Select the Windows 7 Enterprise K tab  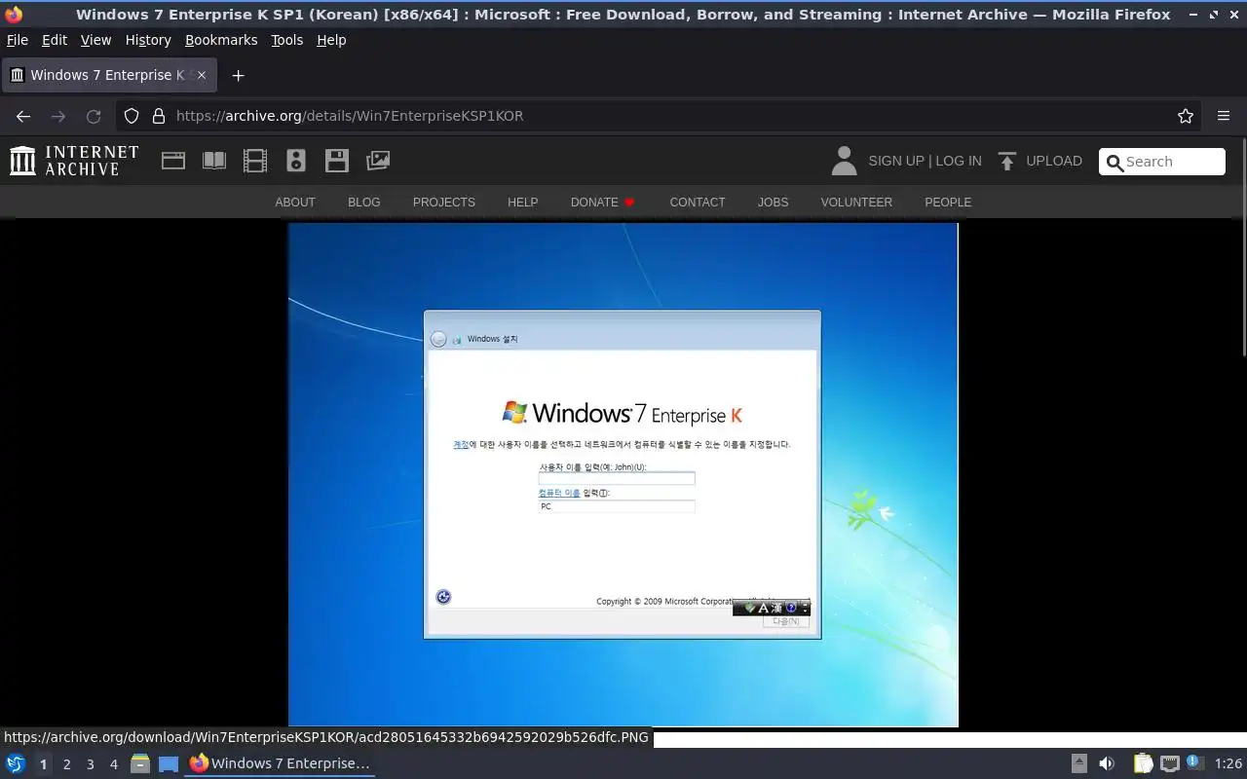(x=108, y=75)
